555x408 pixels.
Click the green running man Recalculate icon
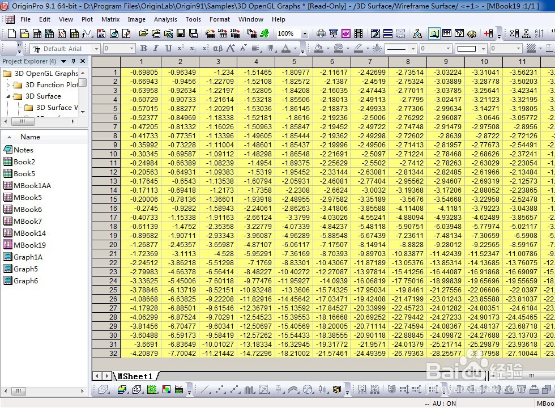(x=264, y=33)
